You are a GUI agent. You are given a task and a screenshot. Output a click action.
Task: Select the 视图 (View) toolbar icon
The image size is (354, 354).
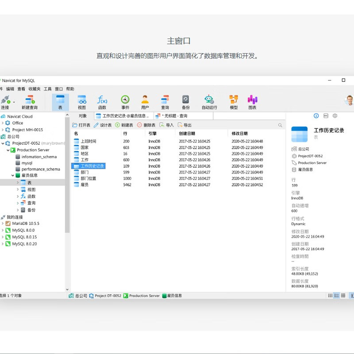pos(82,102)
